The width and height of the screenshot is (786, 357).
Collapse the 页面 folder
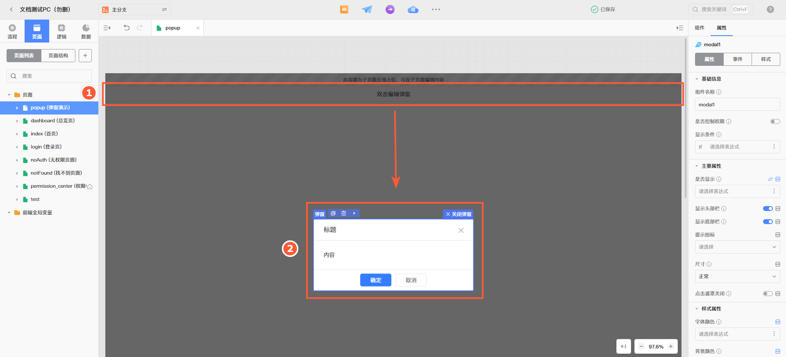click(x=9, y=95)
